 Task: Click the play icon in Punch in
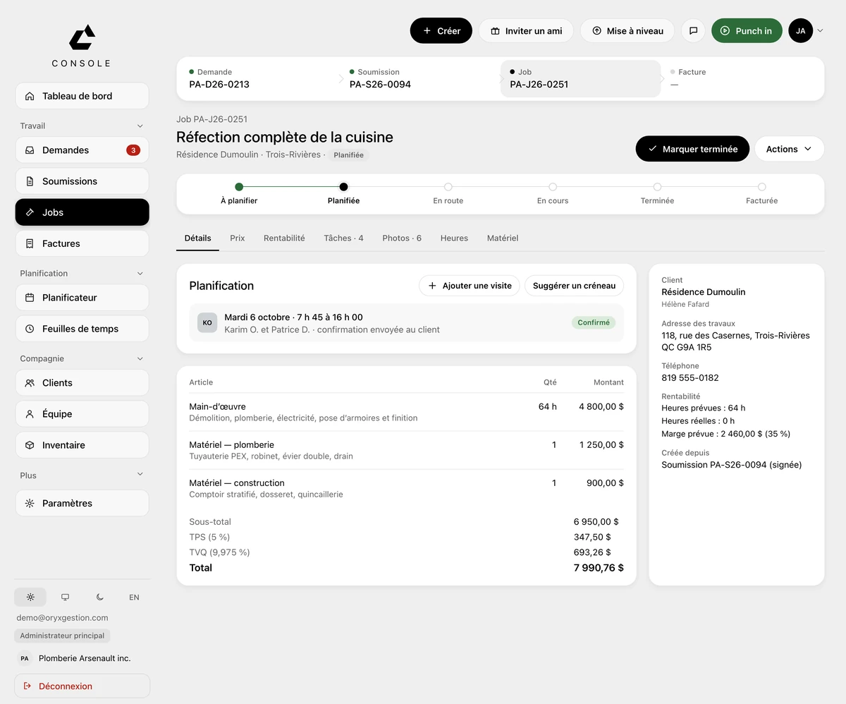tap(725, 31)
